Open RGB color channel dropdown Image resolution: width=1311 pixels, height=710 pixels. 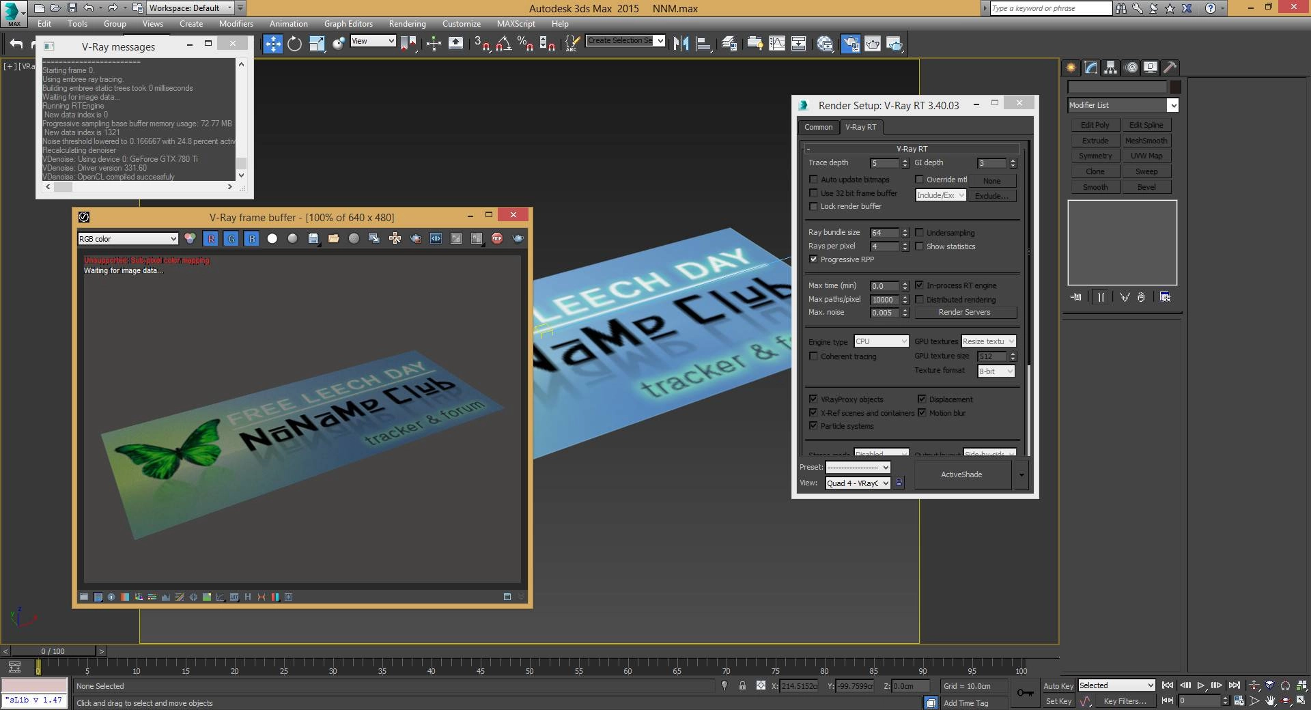(128, 238)
